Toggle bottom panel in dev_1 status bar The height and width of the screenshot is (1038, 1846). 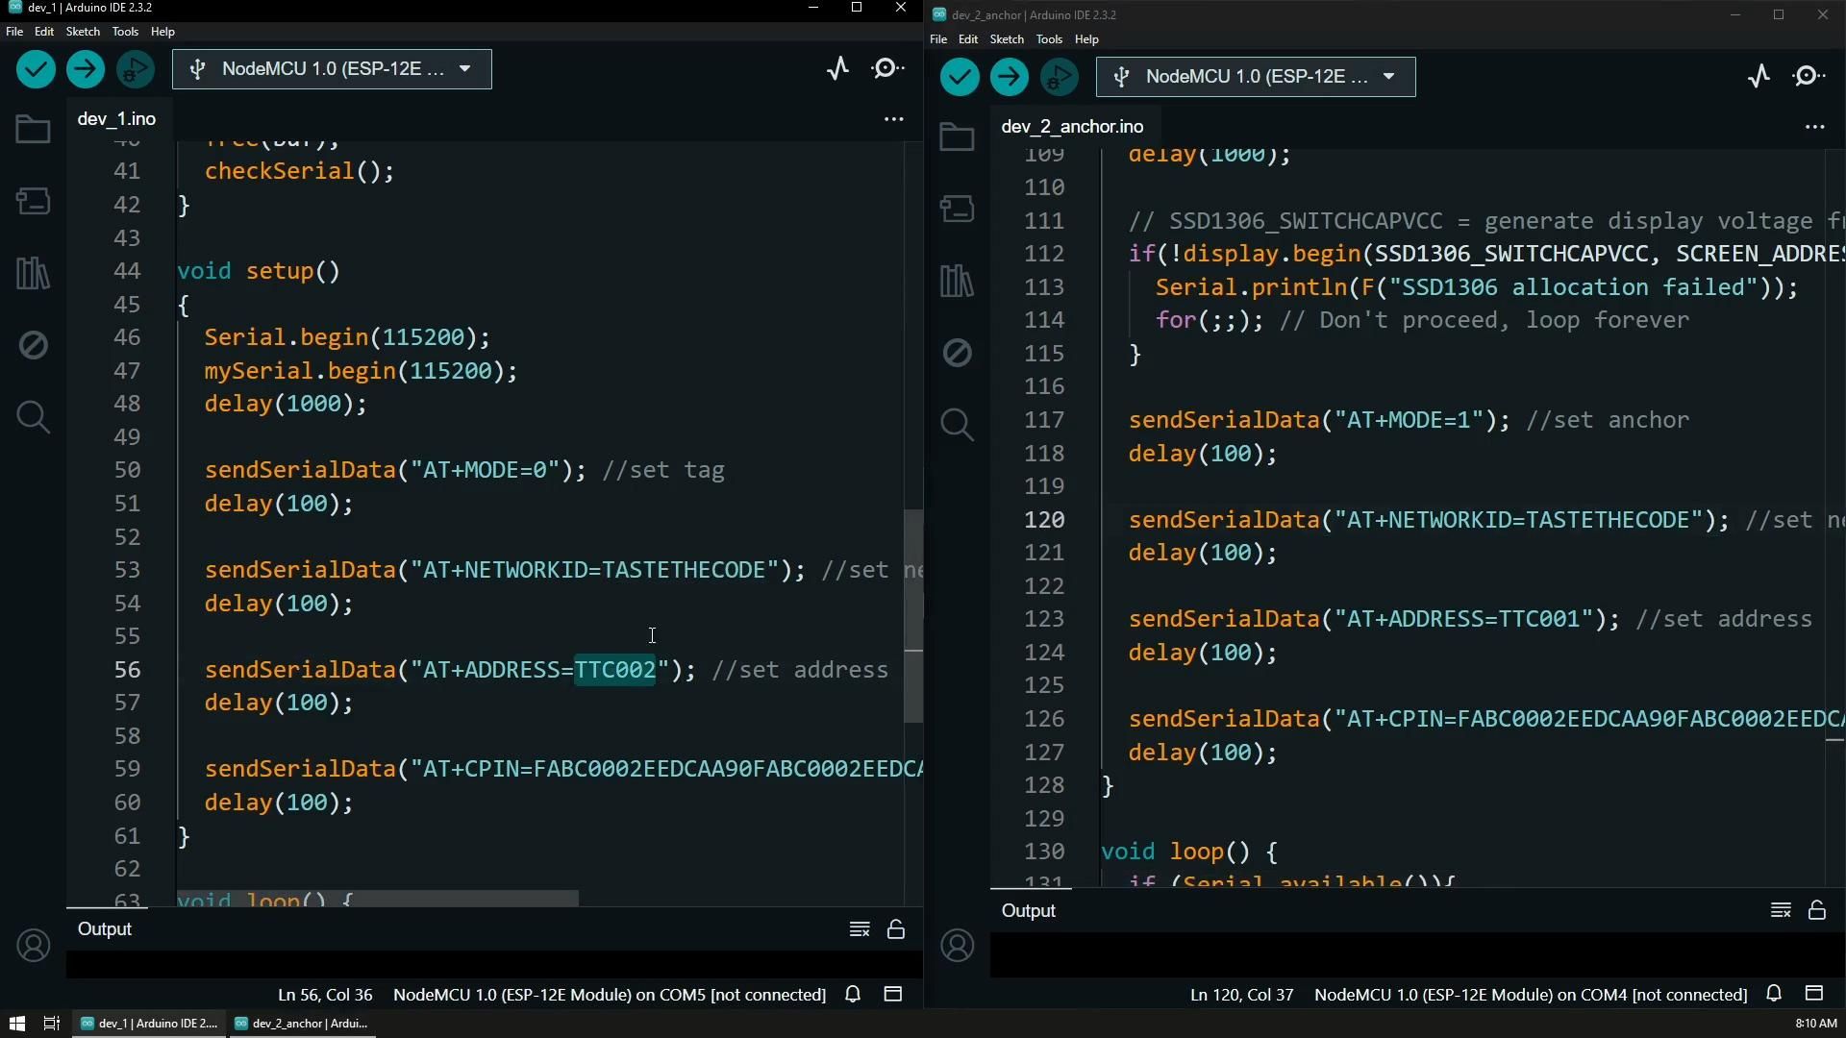pyautogui.click(x=892, y=995)
